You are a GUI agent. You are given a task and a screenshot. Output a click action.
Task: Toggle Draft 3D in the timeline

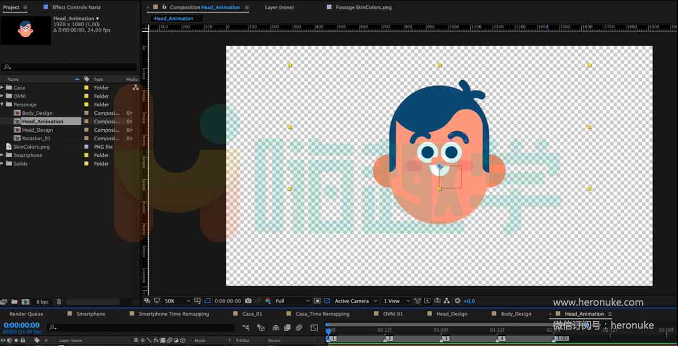point(261,328)
